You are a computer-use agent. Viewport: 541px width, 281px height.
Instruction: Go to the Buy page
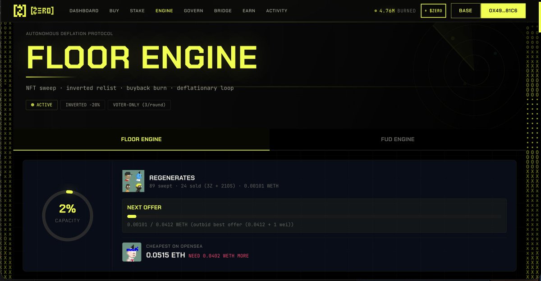(114, 11)
